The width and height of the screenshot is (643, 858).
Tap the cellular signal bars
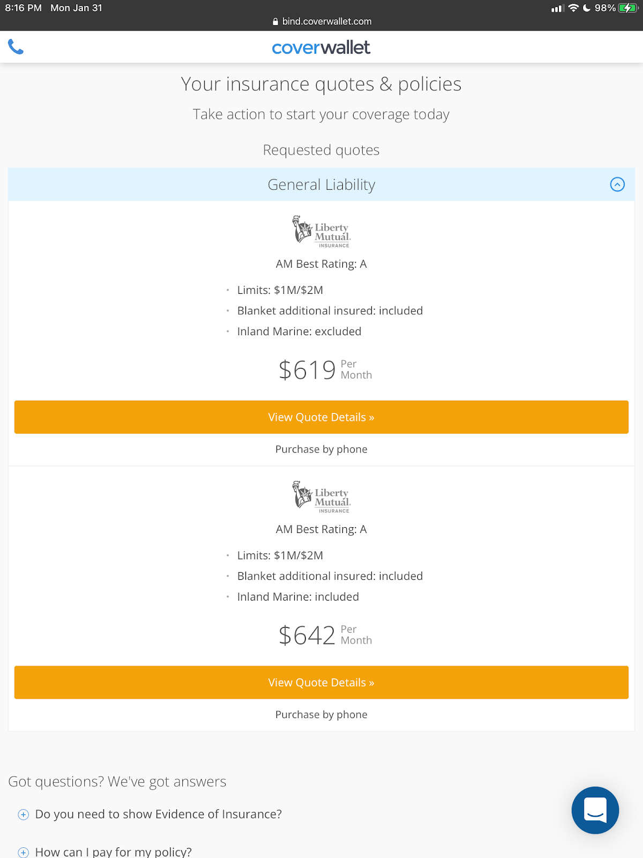pyautogui.click(x=557, y=8)
